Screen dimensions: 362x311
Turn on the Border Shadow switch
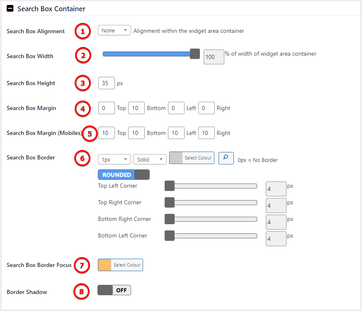[114, 290]
